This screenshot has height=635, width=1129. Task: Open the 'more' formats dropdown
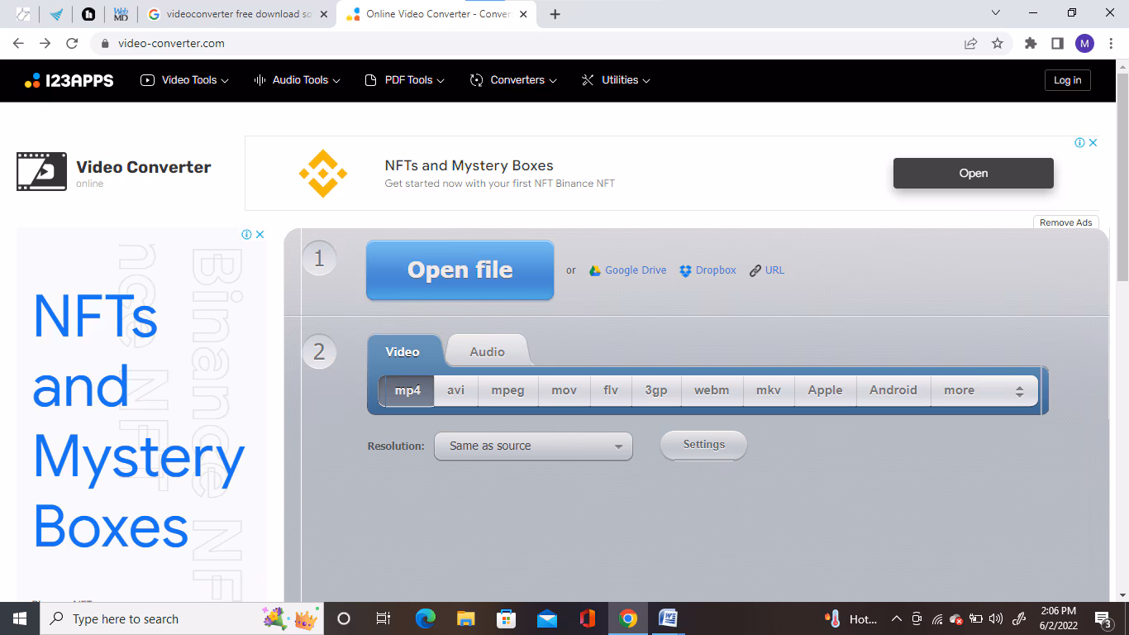(x=984, y=390)
